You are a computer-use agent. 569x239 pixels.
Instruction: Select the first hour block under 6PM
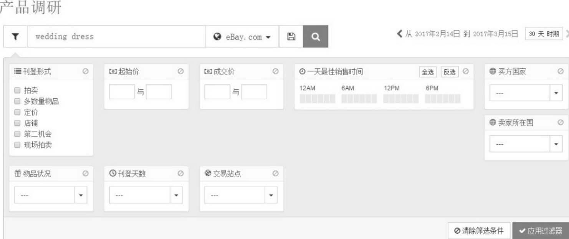tap(428, 99)
